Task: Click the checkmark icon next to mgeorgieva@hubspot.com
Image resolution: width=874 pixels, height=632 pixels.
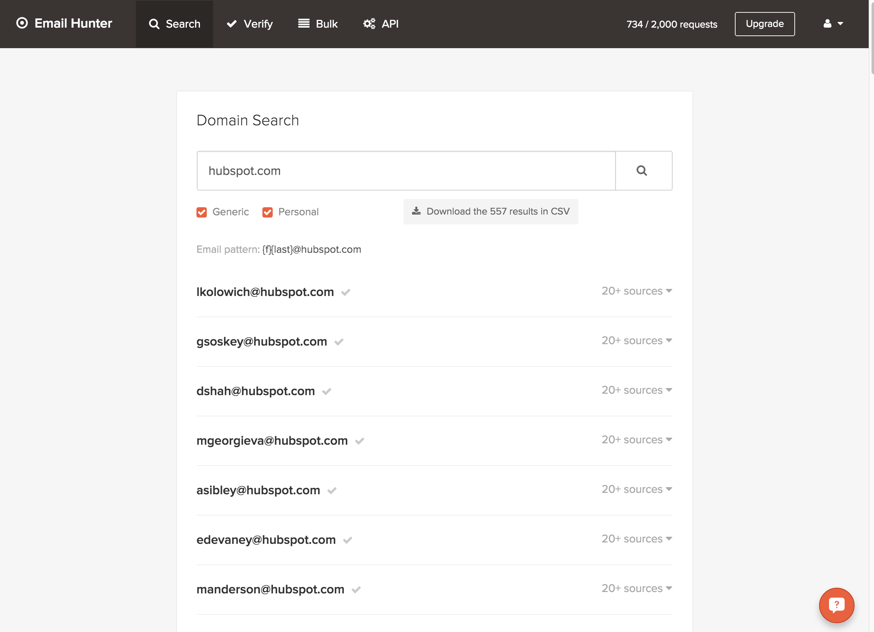Action: click(x=360, y=441)
